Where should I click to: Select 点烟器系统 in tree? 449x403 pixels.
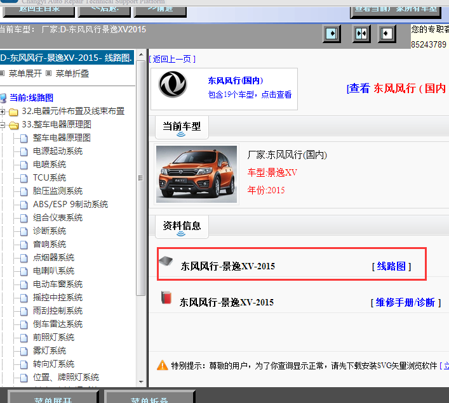click(x=53, y=257)
